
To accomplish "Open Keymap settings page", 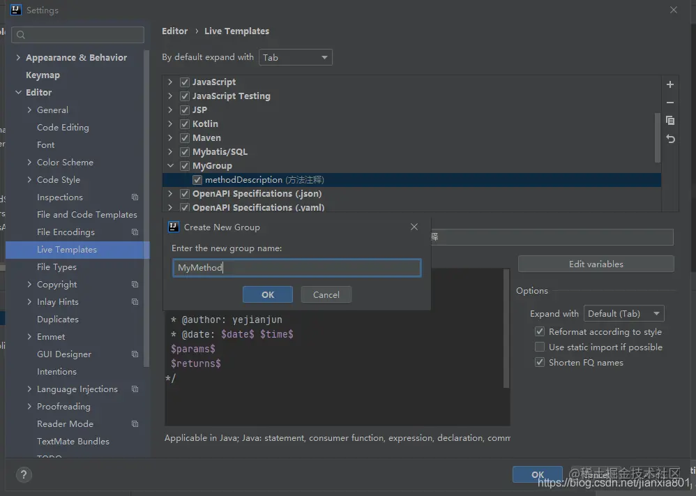I will coord(43,75).
